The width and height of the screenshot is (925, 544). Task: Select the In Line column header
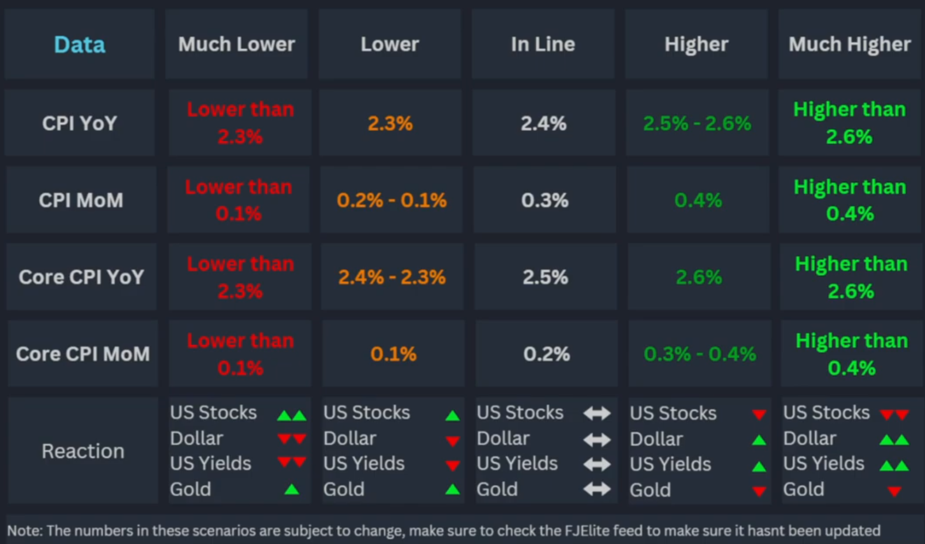click(543, 45)
